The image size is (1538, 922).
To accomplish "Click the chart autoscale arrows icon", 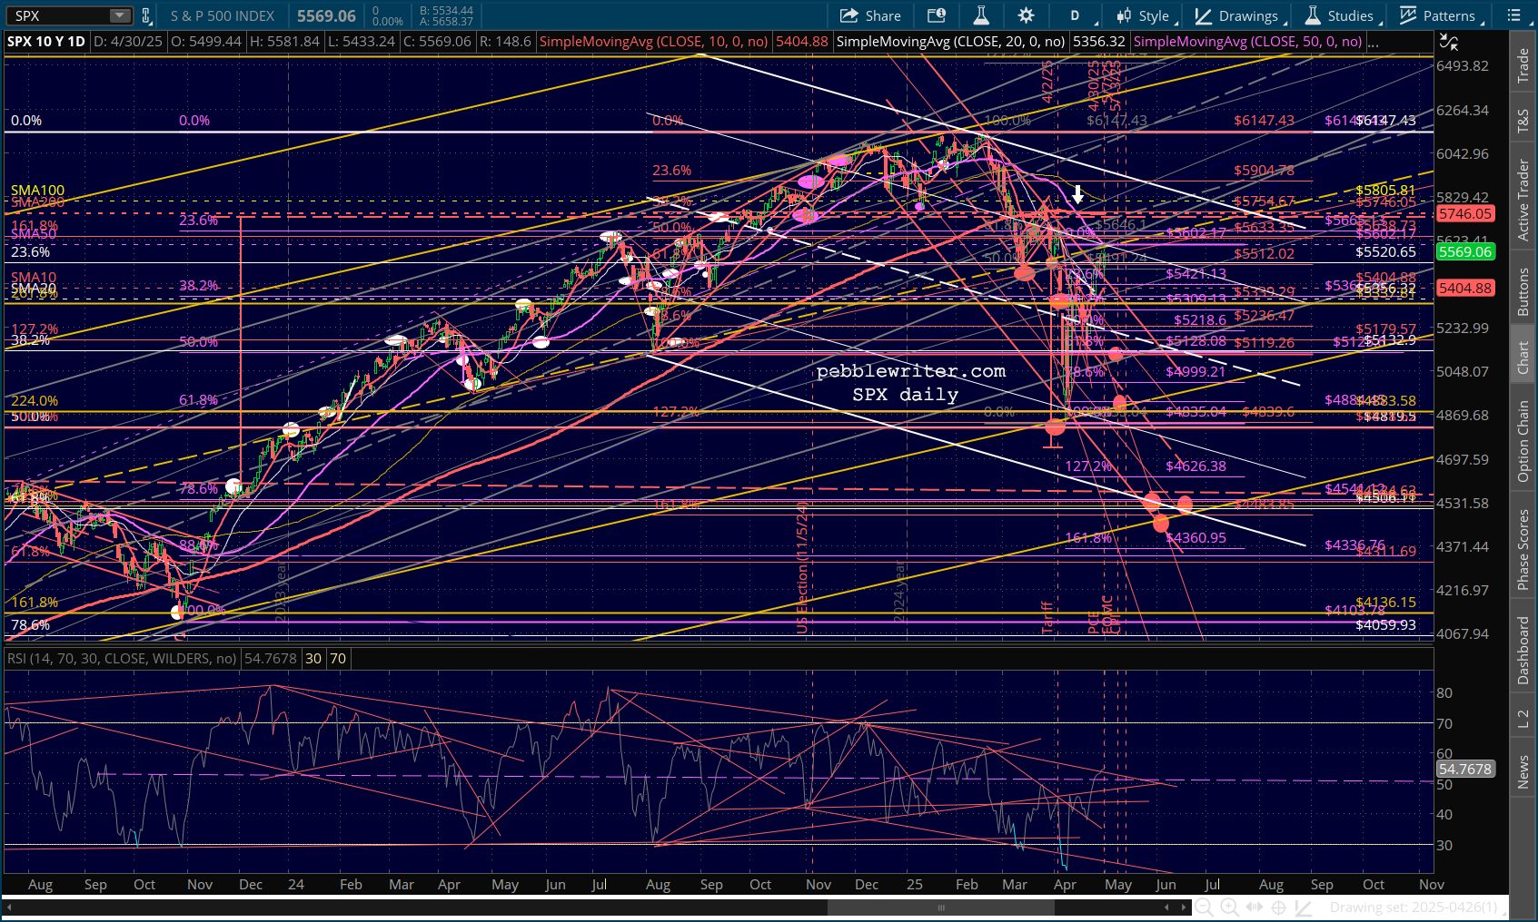I will pyautogui.click(x=1448, y=42).
